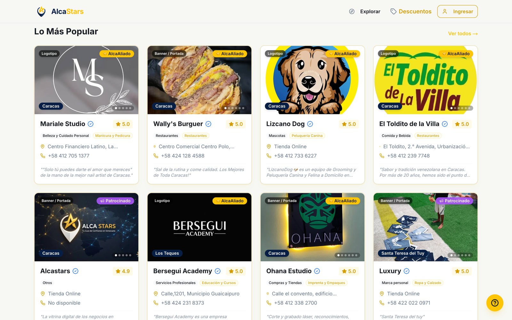Click phone number +58 412 705 1377
The width and height of the screenshot is (512, 320).
(x=69, y=156)
